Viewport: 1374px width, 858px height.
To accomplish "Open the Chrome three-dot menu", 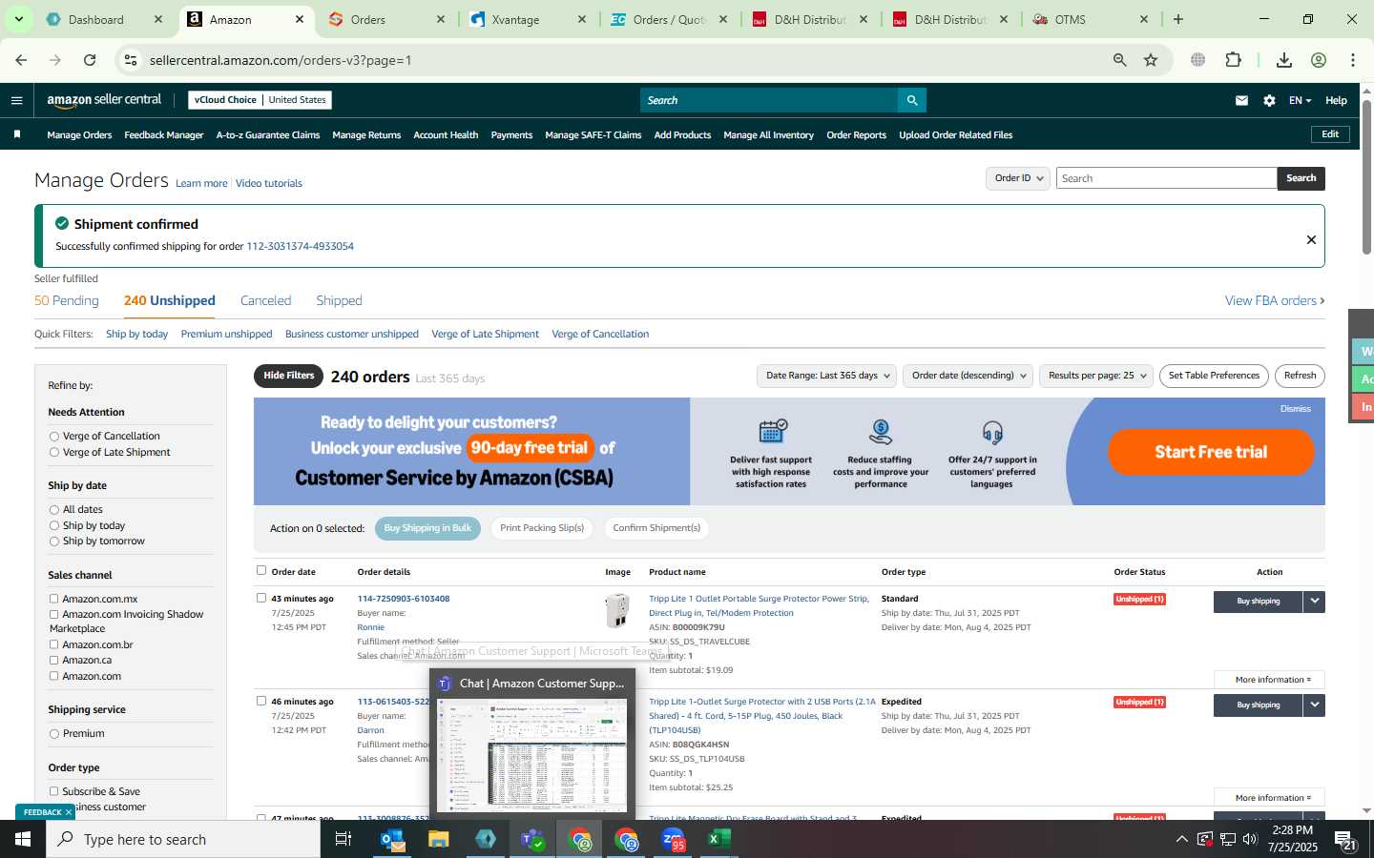I will tap(1353, 60).
